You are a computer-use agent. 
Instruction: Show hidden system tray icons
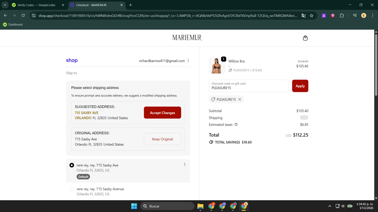click(x=330, y=206)
